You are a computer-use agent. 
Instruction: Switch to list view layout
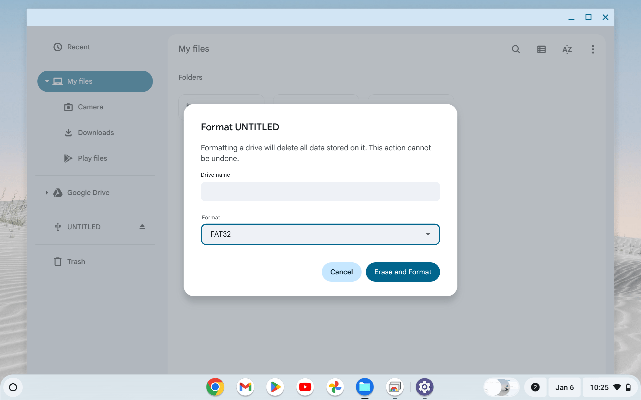pyautogui.click(x=541, y=49)
